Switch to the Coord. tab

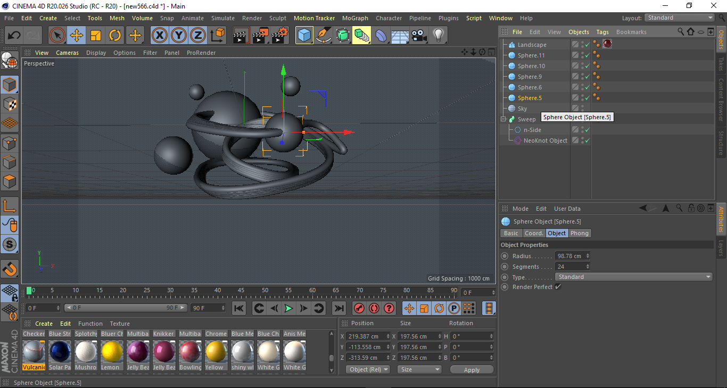tap(534, 233)
